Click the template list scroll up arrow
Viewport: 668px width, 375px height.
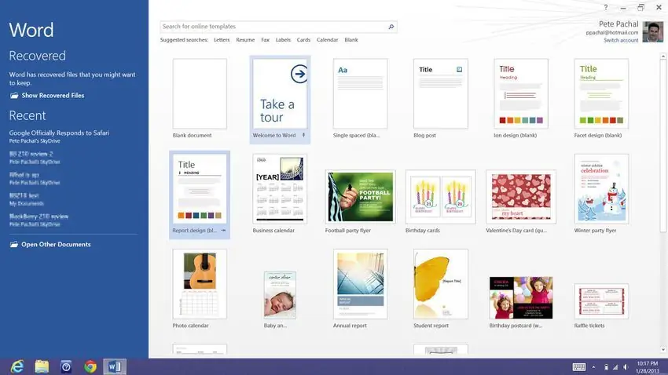pyautogui.click(x=662, y=56)
